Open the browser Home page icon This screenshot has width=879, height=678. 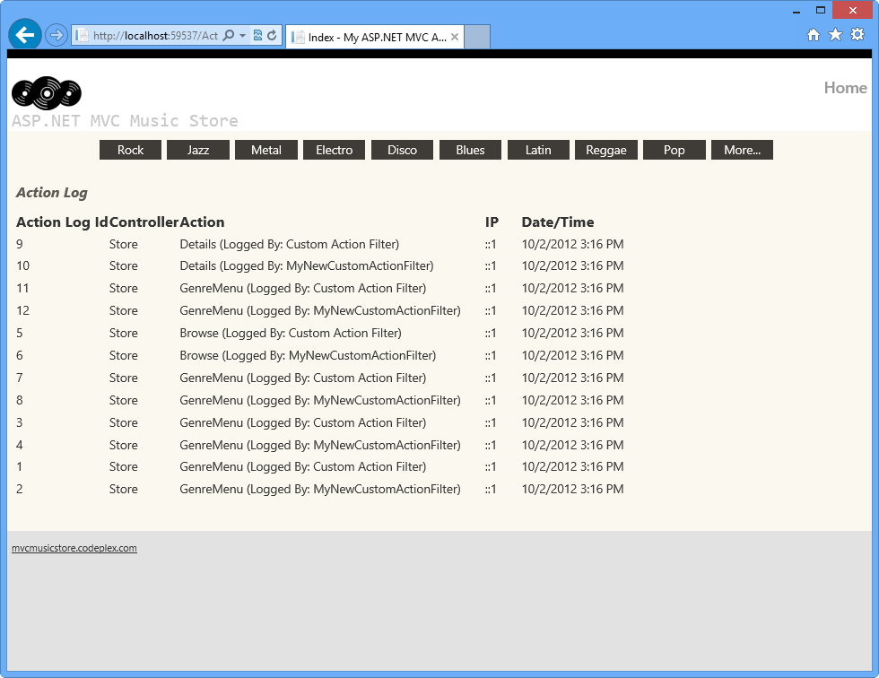[x=813, y=34]
